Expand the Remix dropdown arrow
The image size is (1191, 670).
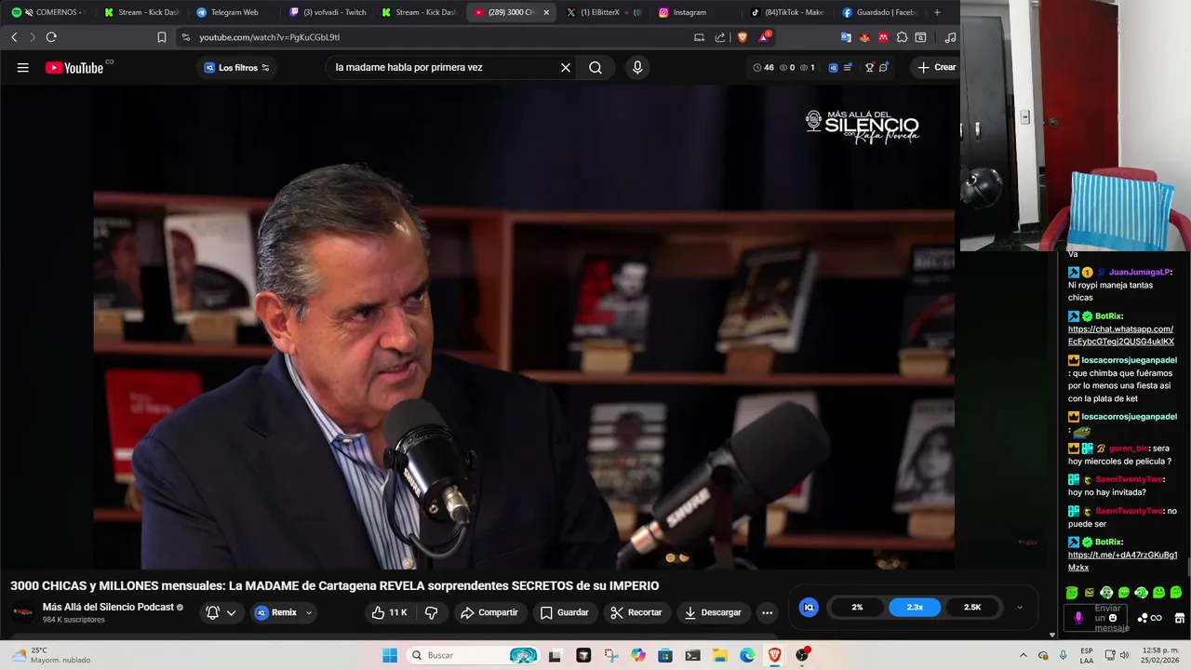pos(309,612)
